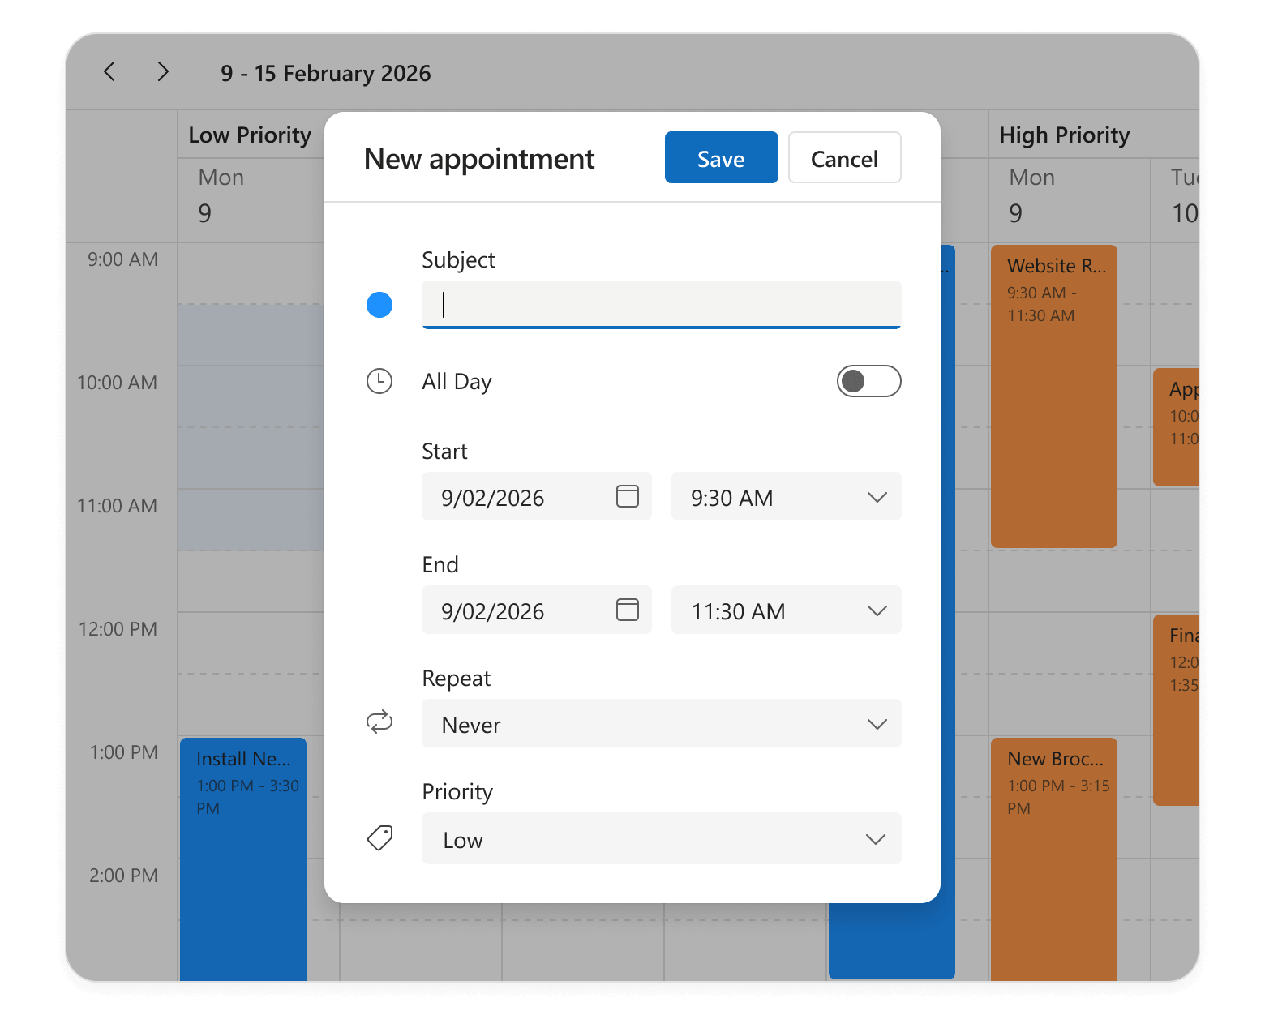Expand the Priority Low dropdown
Viewport: 1265px width, 1028px height.
point(662,838)
